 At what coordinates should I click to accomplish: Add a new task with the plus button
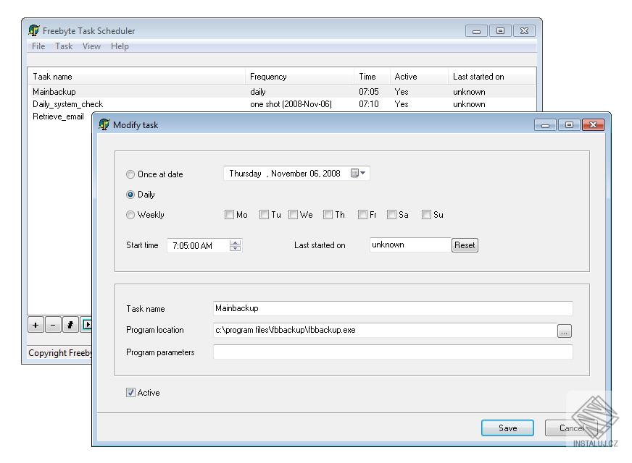coord(35,324)
